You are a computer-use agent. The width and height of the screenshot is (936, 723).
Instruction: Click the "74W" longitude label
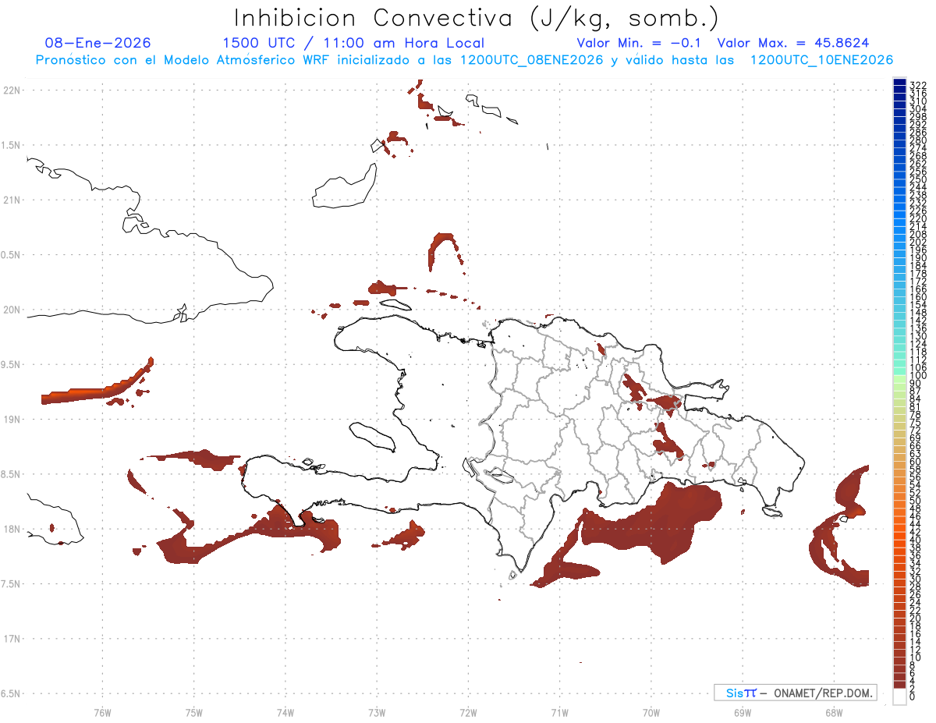tap(285, 712)
